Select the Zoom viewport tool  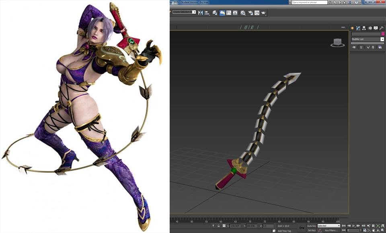point(369,226)
